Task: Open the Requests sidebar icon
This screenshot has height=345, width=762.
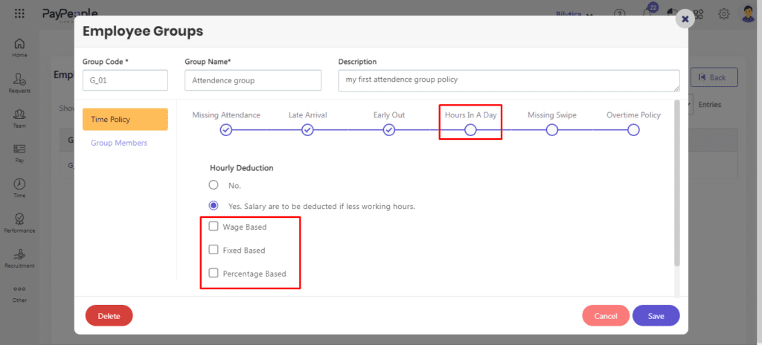Action: click(x=19, y=79)
